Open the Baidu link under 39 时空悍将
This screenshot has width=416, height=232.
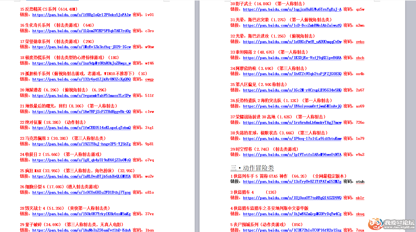292,155
